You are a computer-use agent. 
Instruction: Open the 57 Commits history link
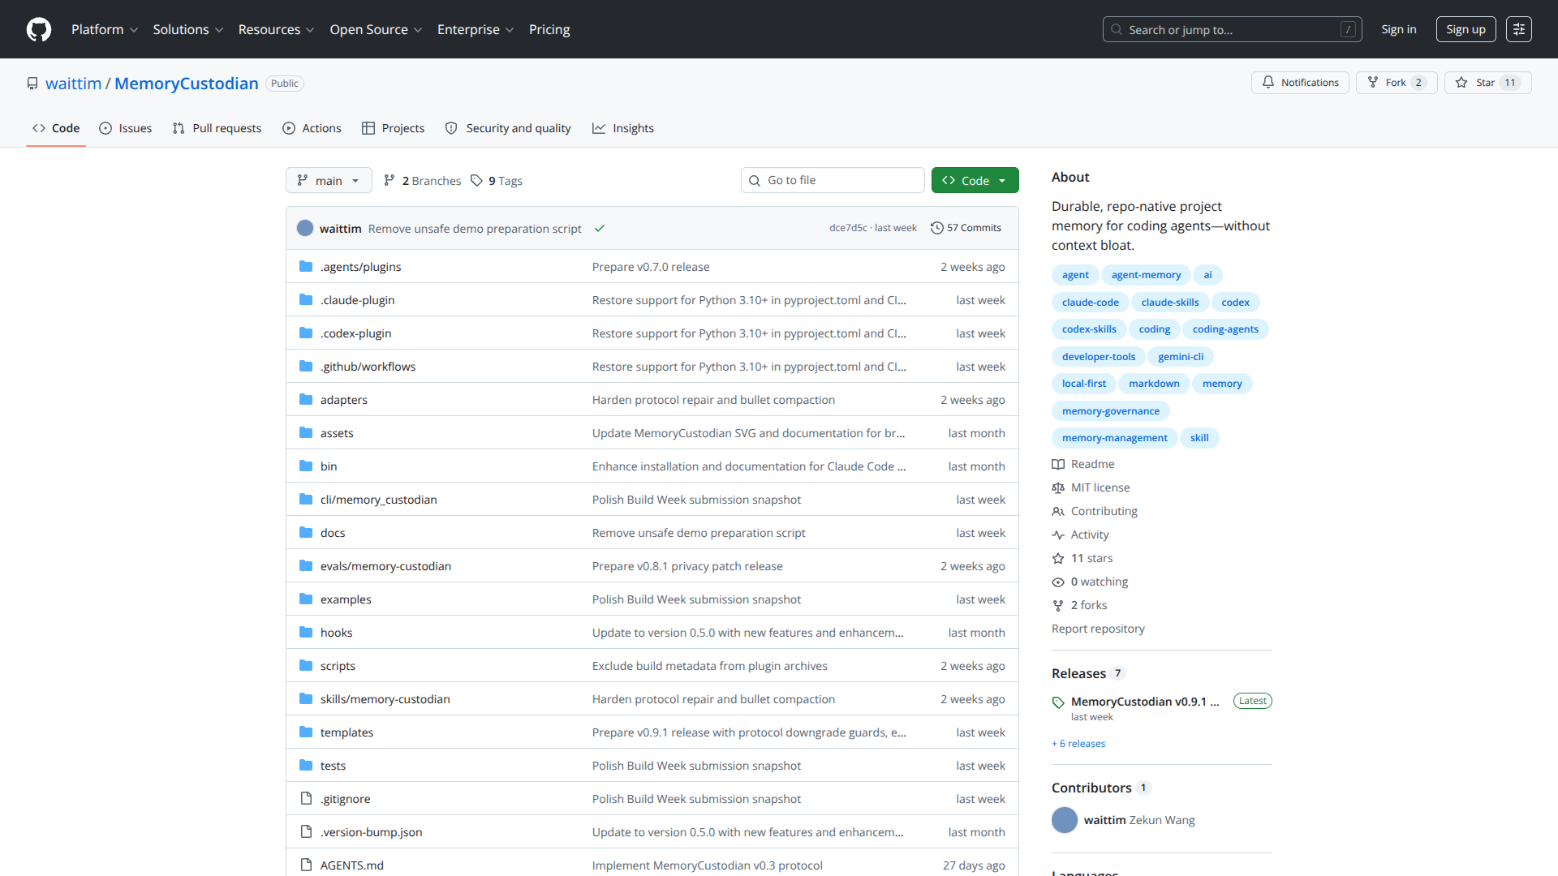966,228
